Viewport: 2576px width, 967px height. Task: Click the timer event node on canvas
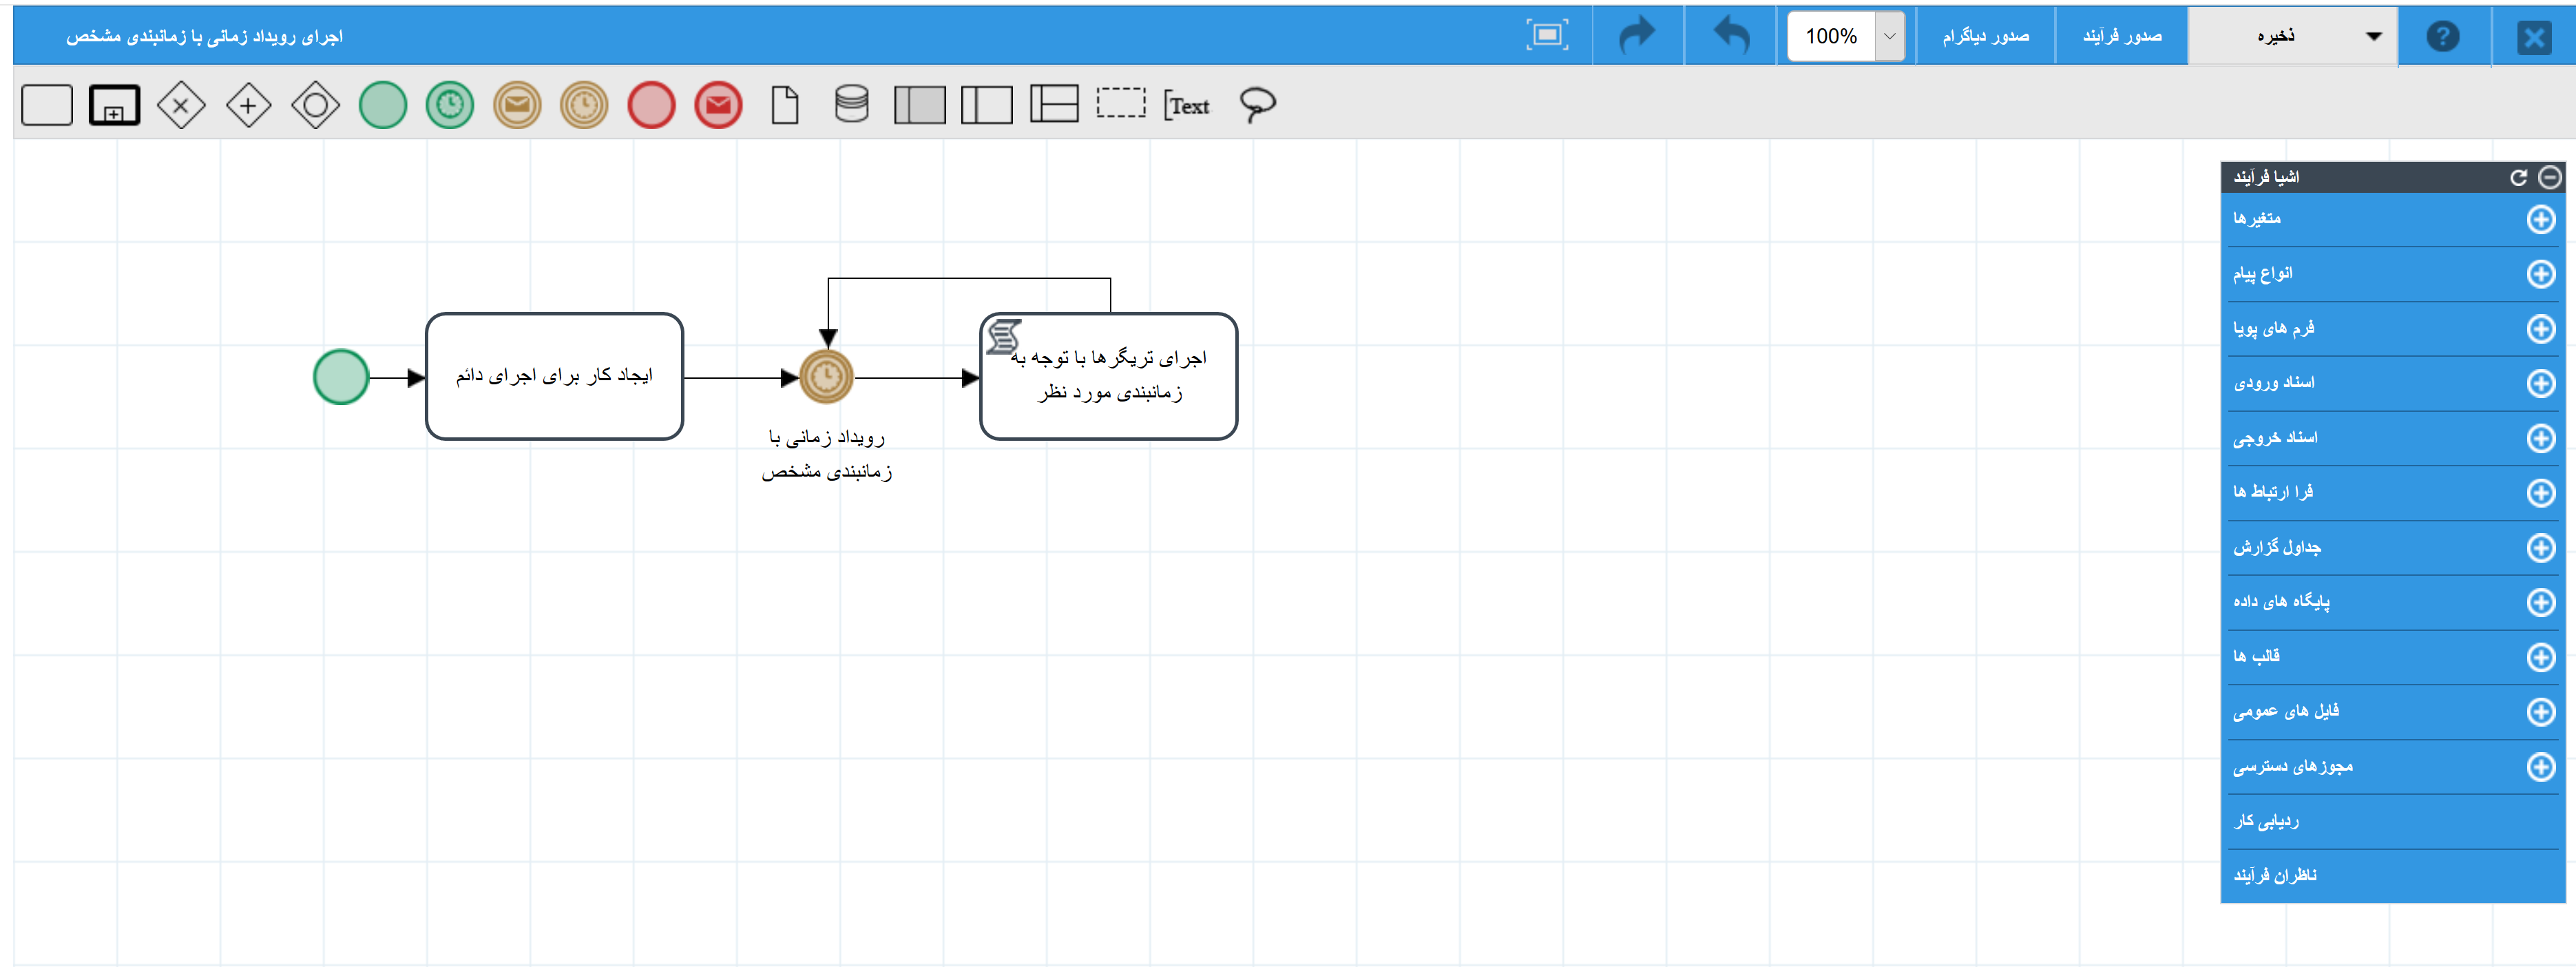[826, 377]
